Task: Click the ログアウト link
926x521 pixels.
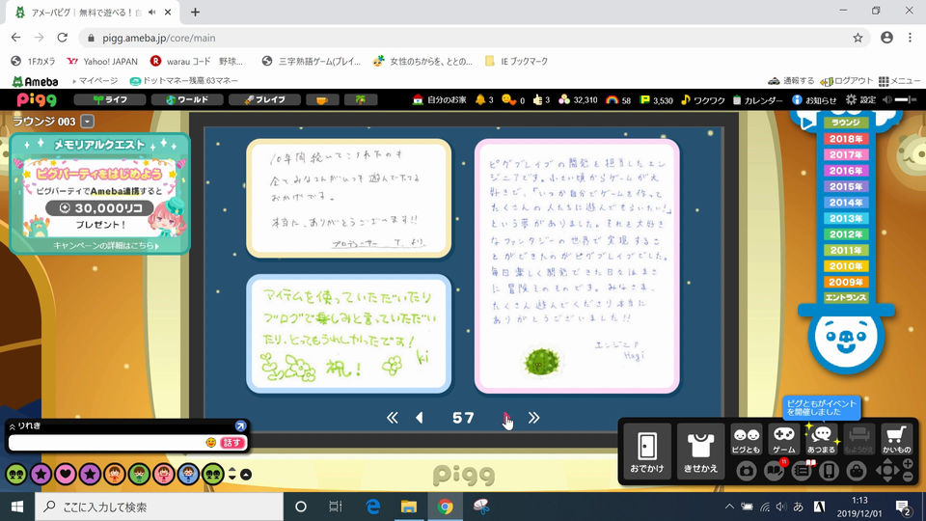Action: (x=848, y=81)
